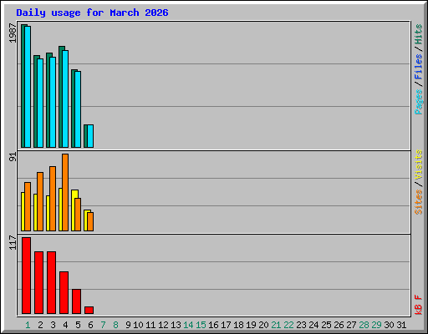Click day 5 red KB bar
The width and height of the screenshot is (428, 334).
76,301
